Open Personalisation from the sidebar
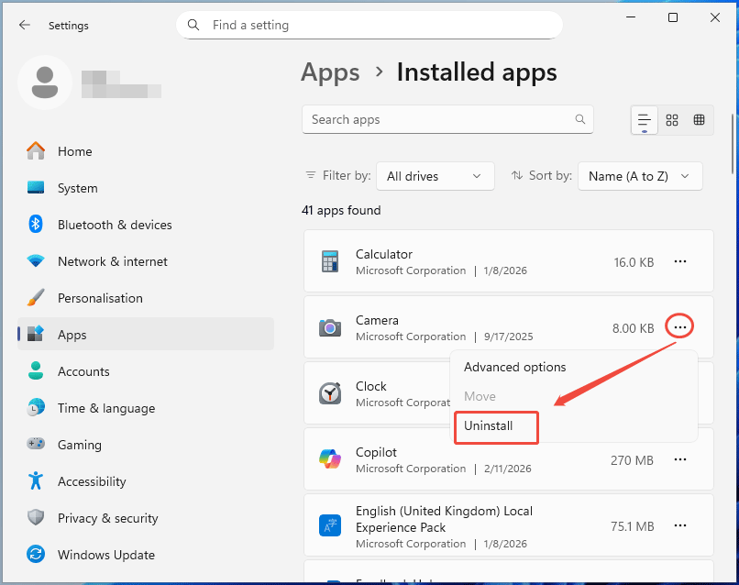 tap(101, 298)
